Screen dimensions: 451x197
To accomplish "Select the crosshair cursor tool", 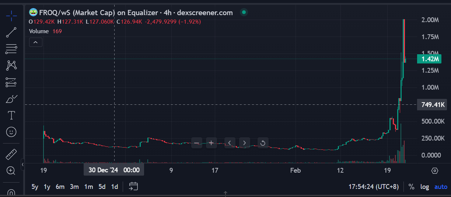I will pyautogui.click(x=11, y=16).
